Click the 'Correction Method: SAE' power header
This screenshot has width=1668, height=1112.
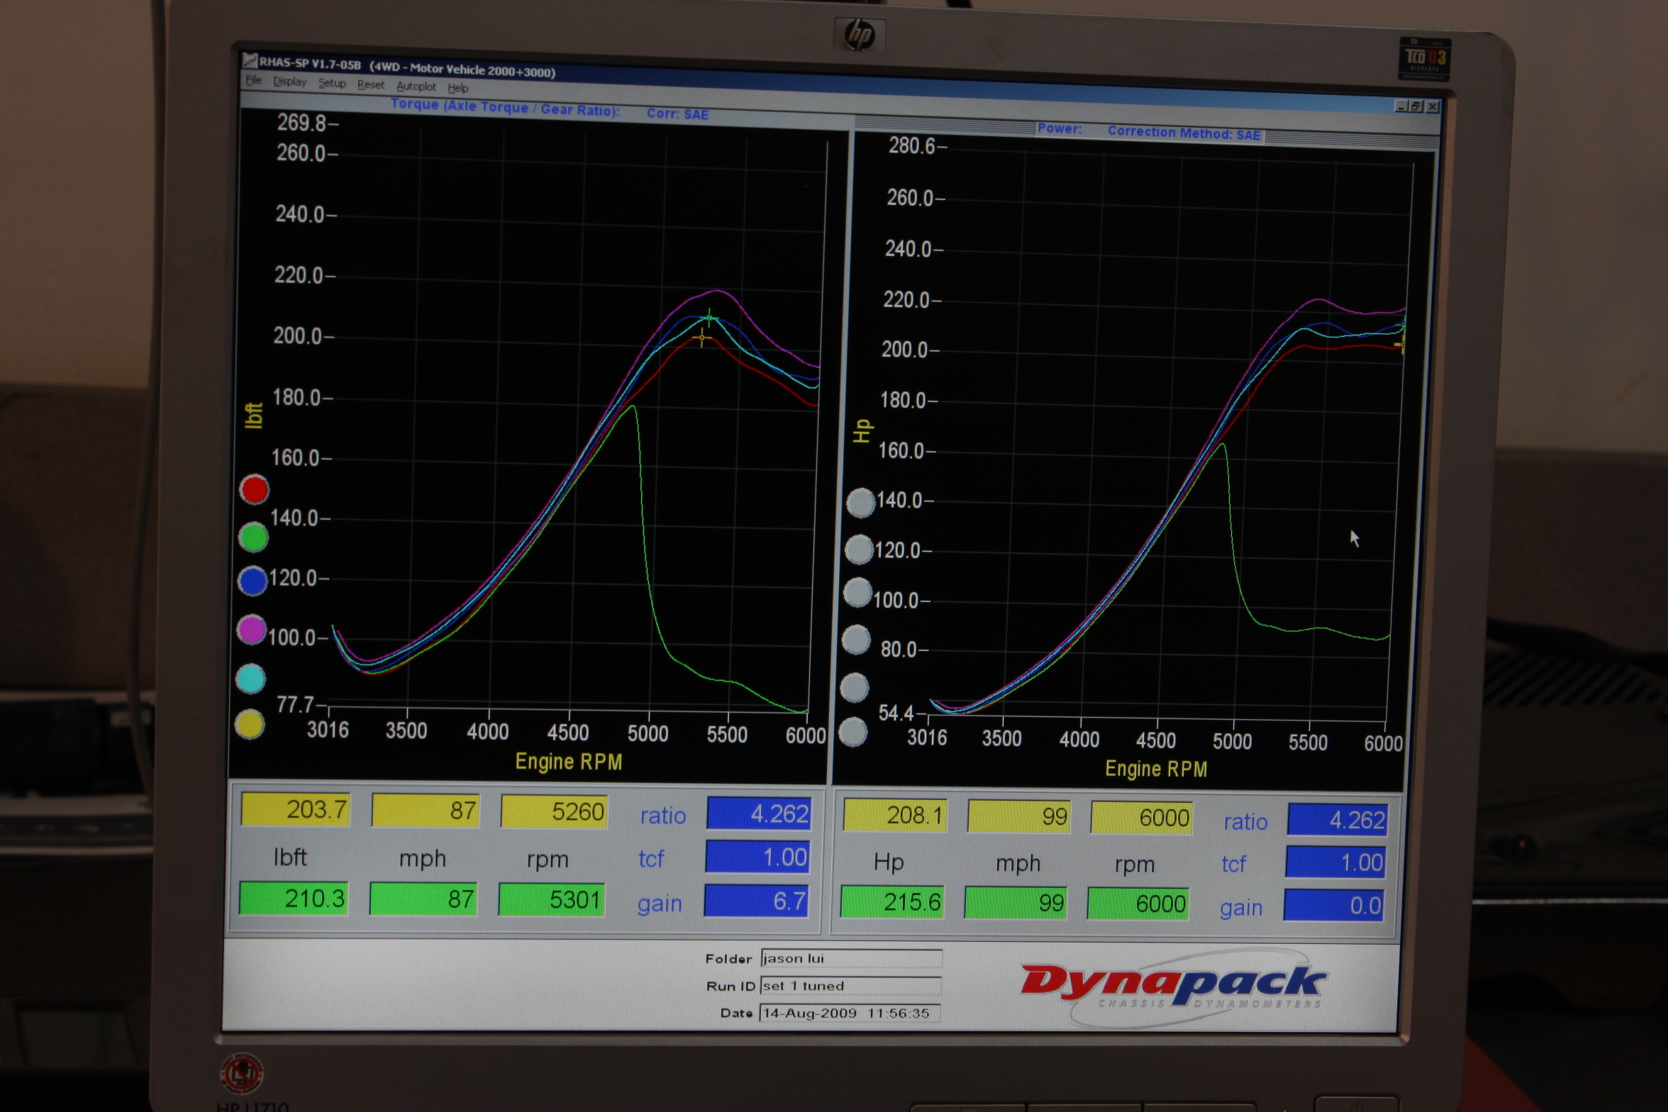[1184, 133]
